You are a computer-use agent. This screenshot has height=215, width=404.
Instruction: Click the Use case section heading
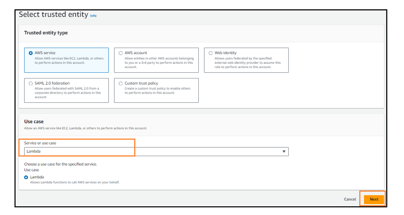click(x=34, y=121)
